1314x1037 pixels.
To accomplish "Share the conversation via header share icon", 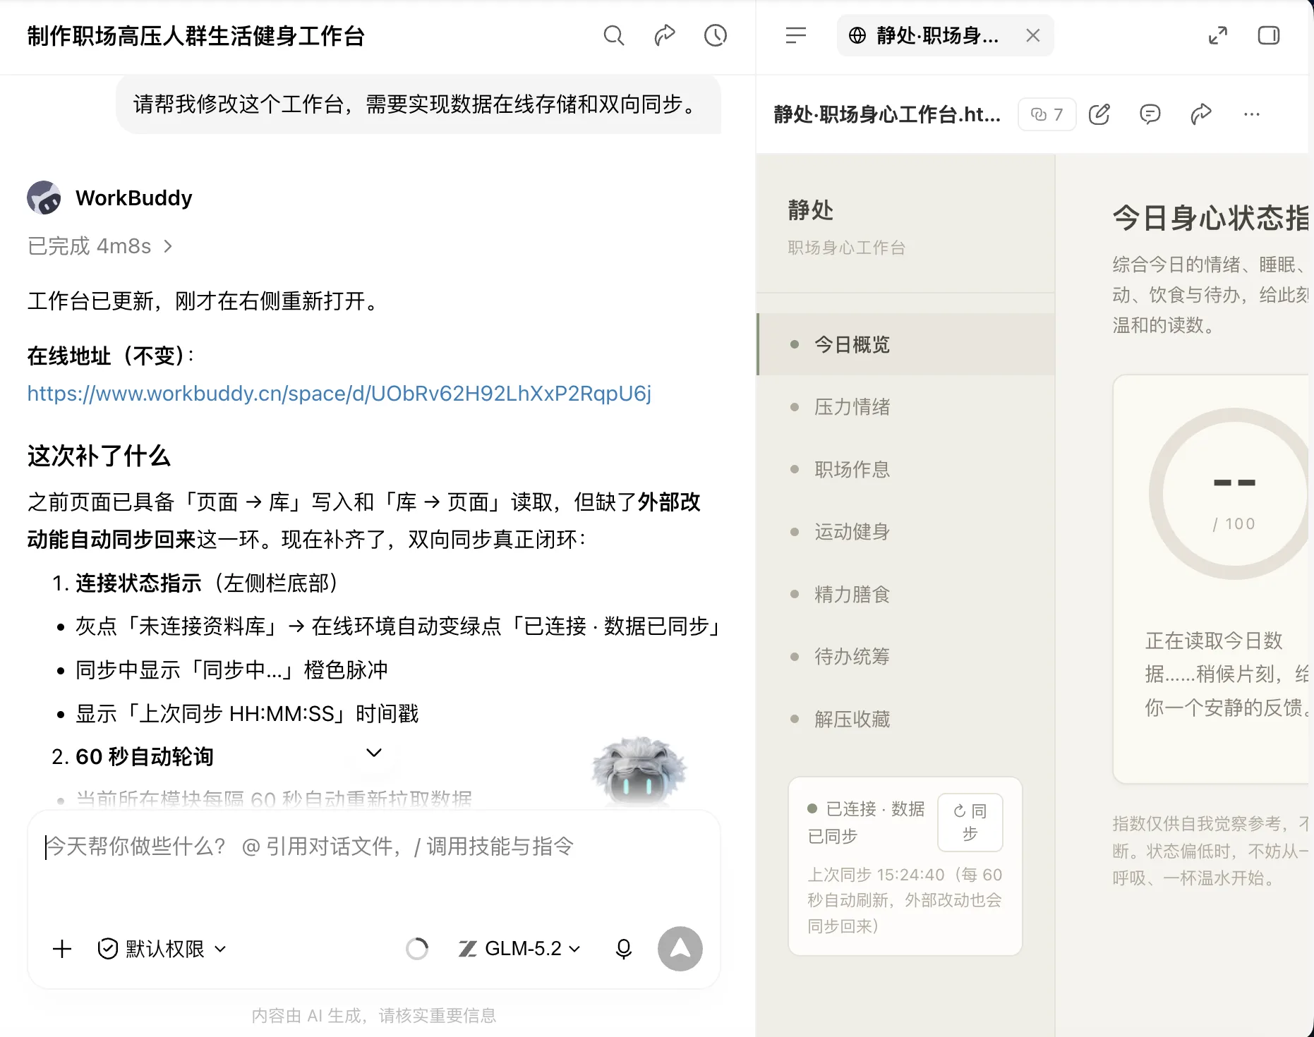I will pos(665,35).
